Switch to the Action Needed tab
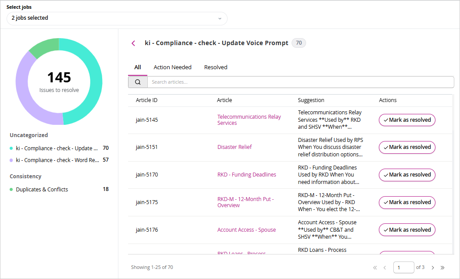Screen dimensions: 460x279 172,67
